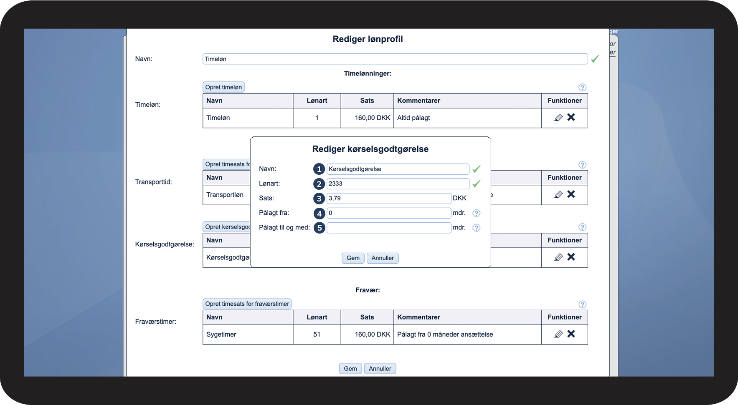Open help icon next to Pålagt til og med

[476, 228]
